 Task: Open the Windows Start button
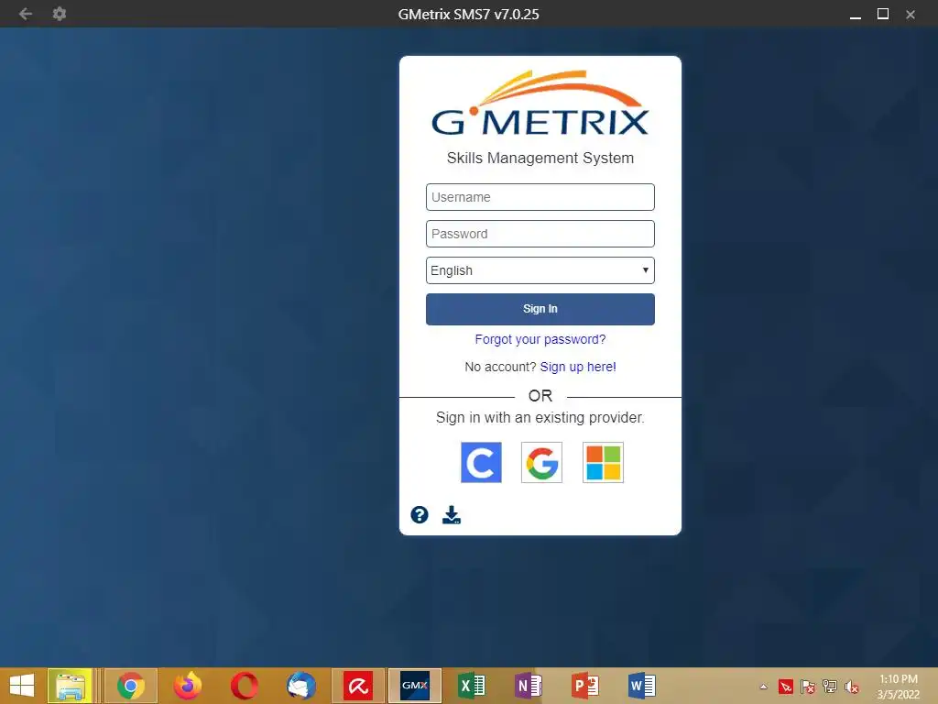click(22, 686)
